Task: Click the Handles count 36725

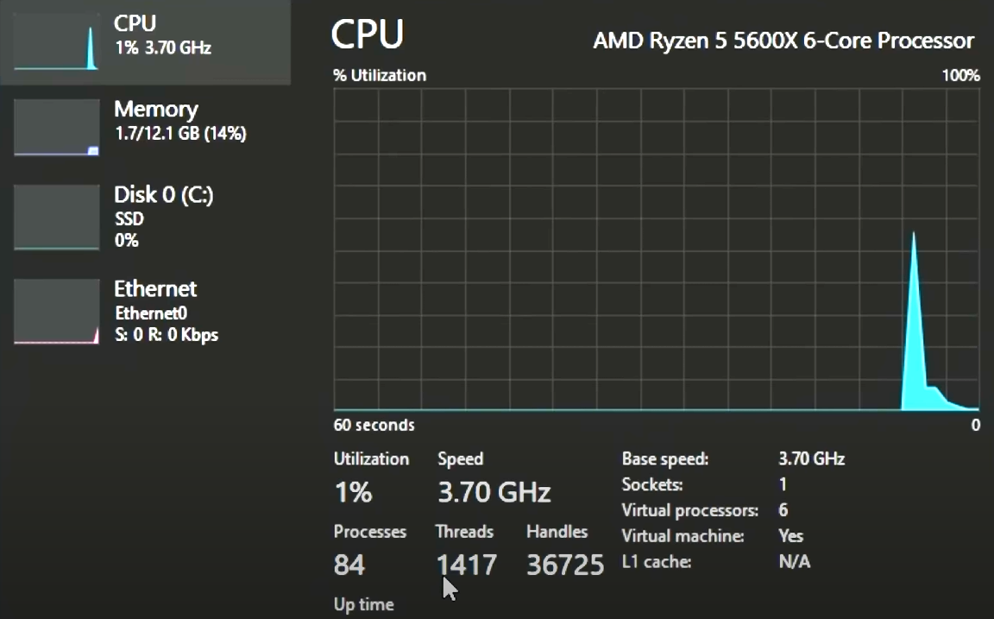Action: tap(565, 565)
